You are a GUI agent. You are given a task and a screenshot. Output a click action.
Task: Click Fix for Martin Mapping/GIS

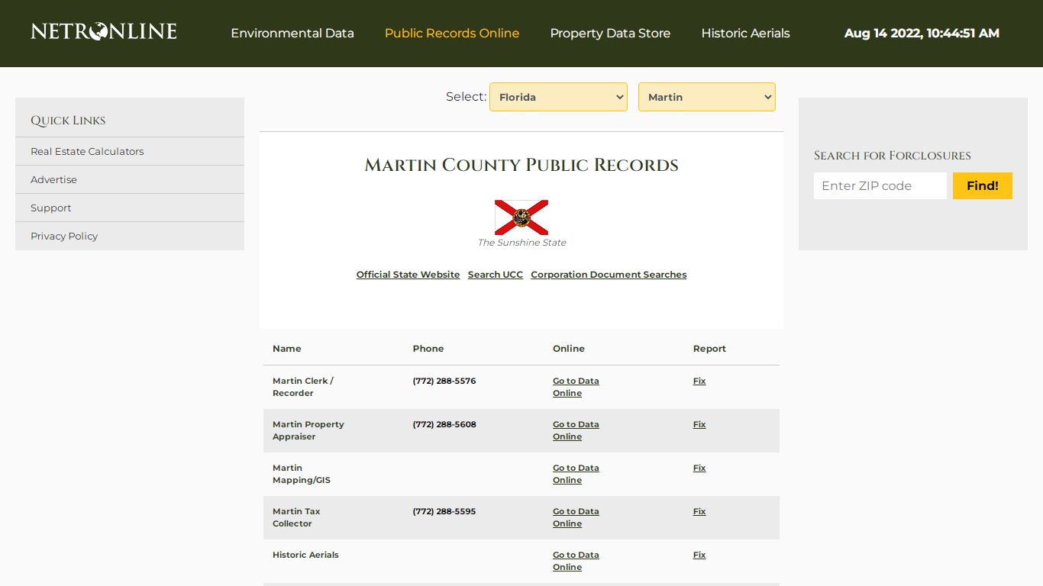(x=699, y=468)
